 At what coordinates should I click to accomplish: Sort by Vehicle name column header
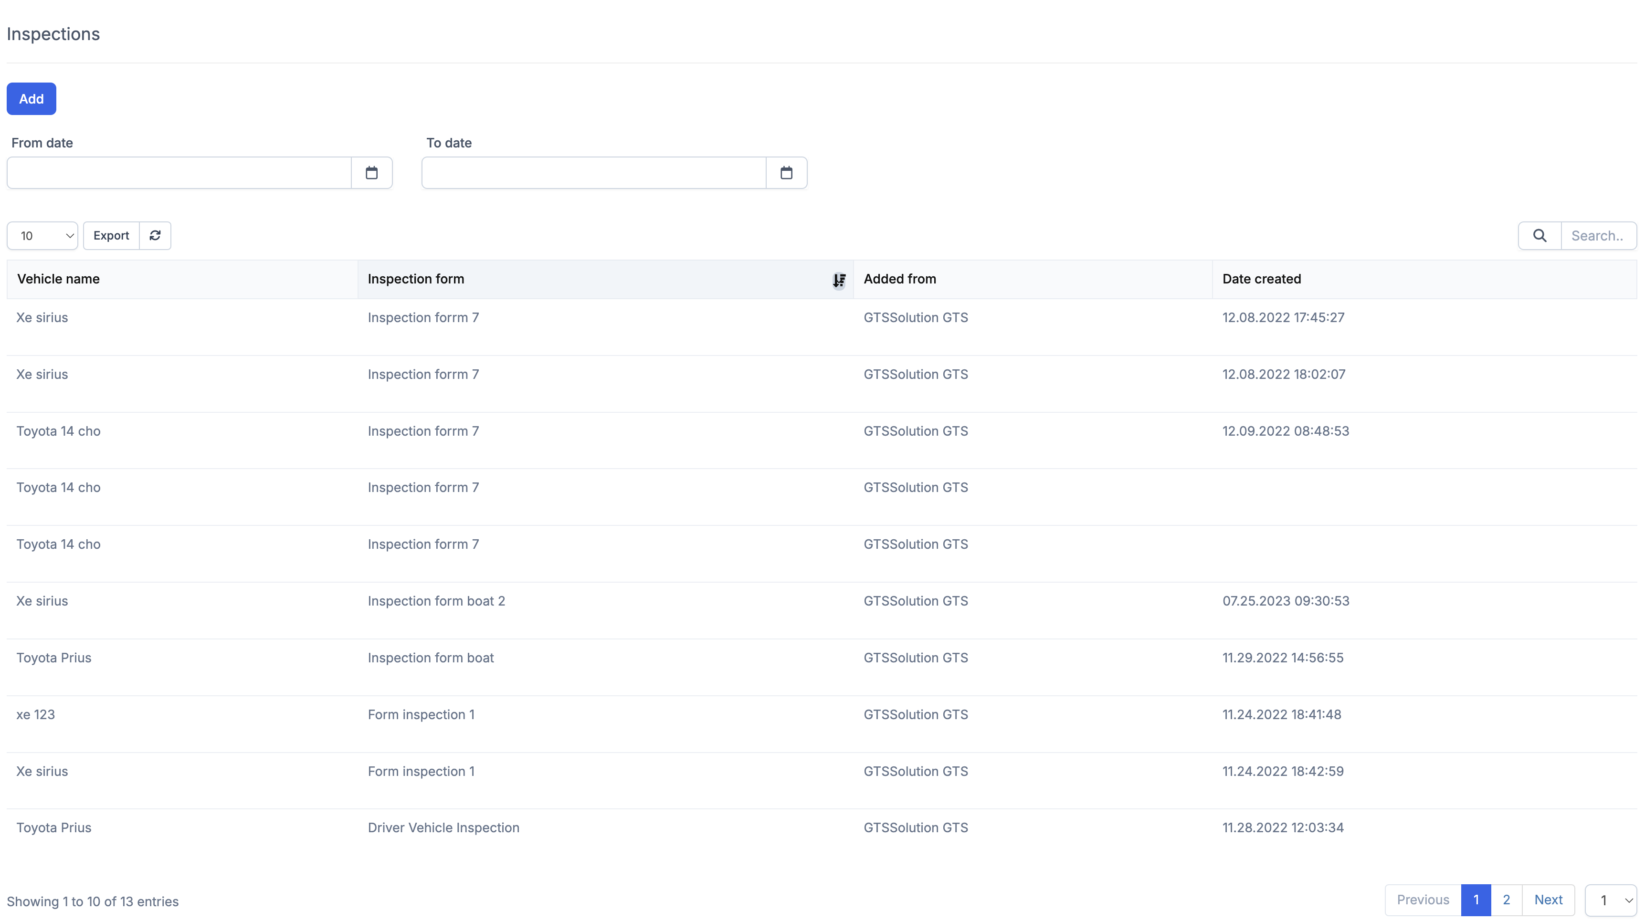58,279
